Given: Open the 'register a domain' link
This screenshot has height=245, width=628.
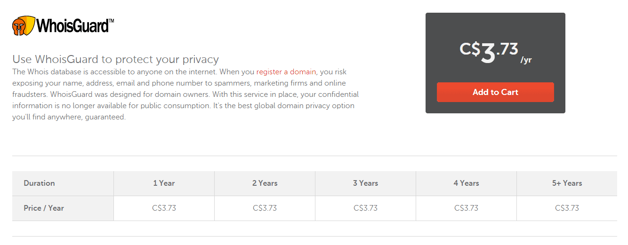Looking at the screenshot, I should coord(286,72).
